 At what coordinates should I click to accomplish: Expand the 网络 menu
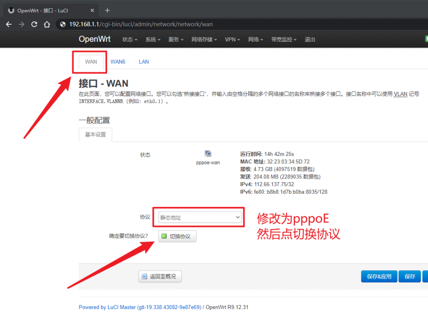click(x=256, y=40)
